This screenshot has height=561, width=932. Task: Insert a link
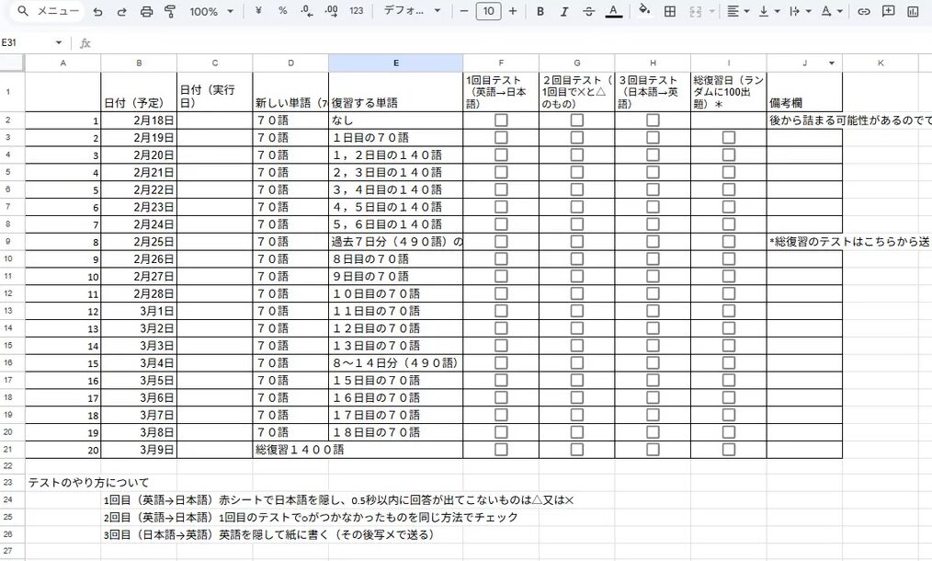point(864,11)
